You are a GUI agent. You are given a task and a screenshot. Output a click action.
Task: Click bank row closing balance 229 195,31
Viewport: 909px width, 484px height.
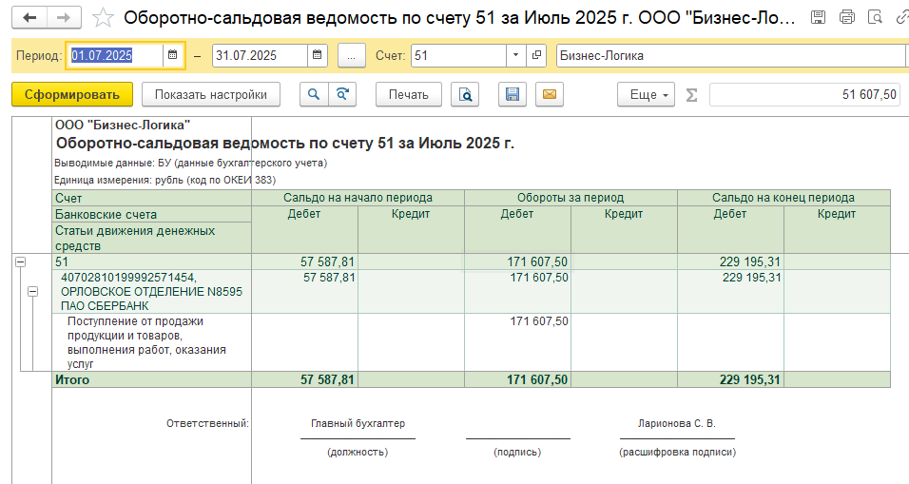730,292
